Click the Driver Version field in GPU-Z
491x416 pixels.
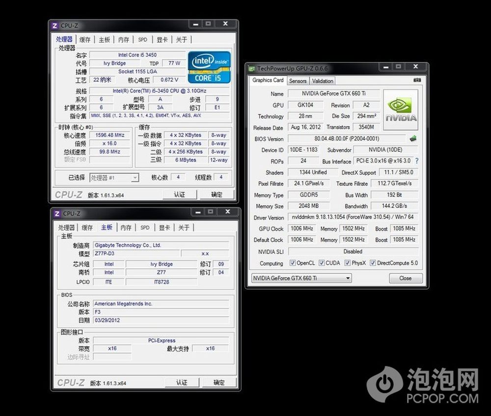[x=353, y=217]
